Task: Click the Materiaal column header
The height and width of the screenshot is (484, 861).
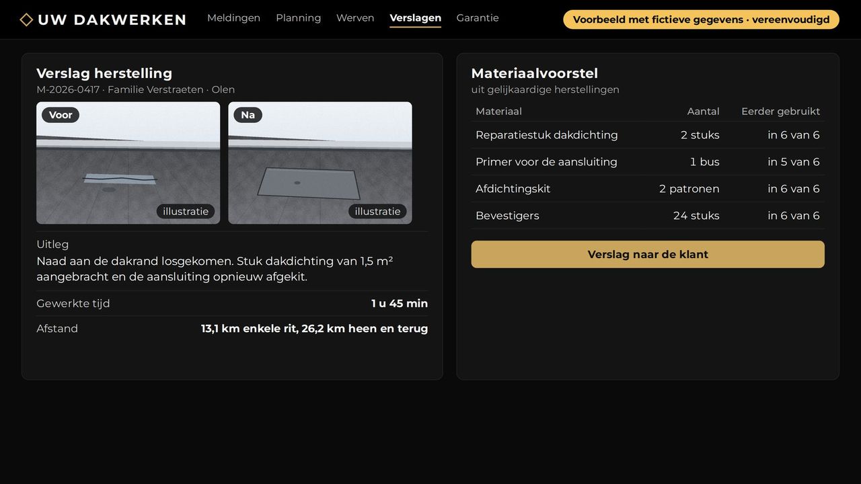Action: [498, 112]
